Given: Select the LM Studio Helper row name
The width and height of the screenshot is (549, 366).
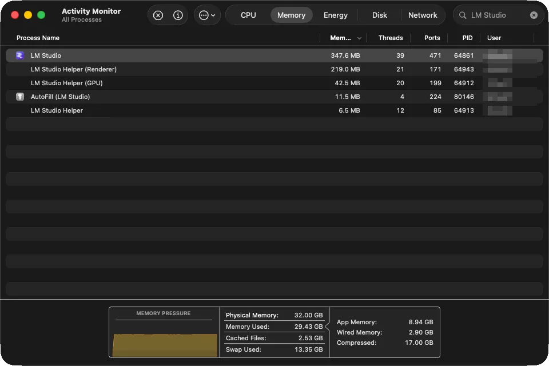Looking at the screenshot, I should tap(57, 110).
